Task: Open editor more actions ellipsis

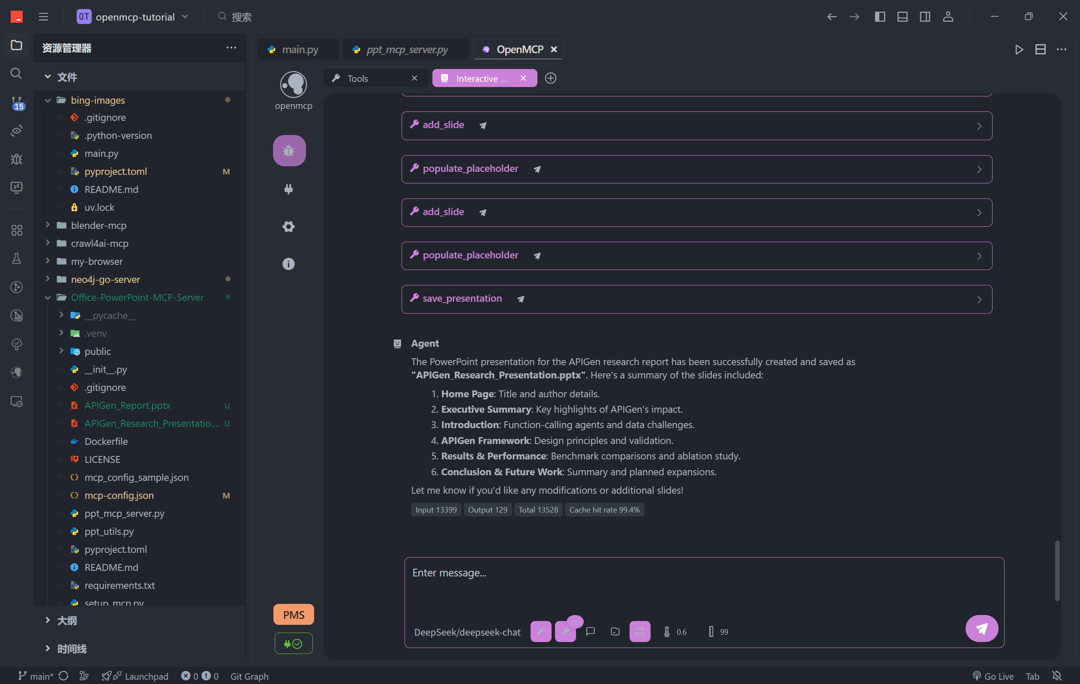Action: 1061,49
